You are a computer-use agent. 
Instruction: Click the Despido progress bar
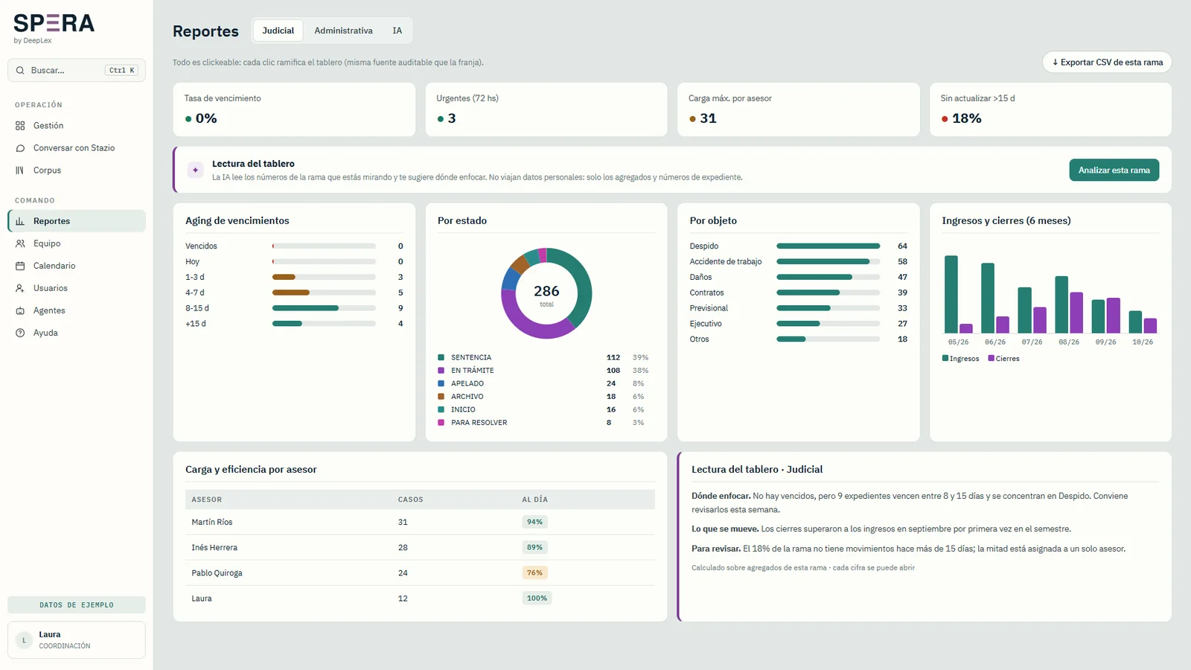(828, 246)
